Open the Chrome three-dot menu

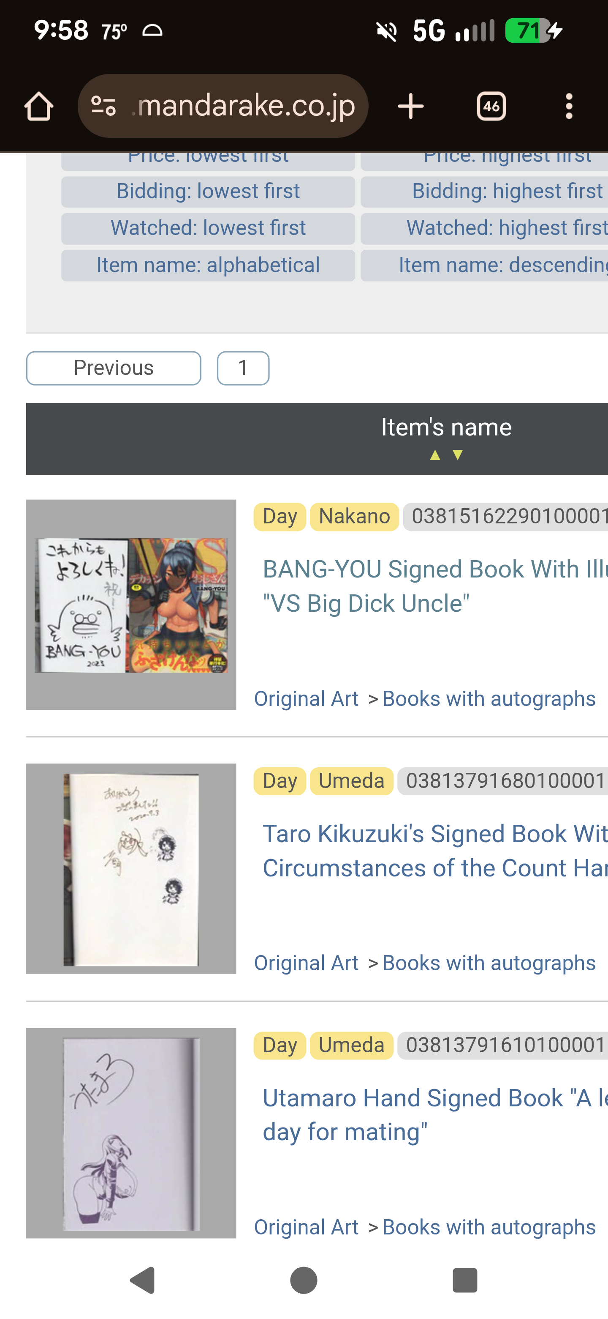(569, 107)
